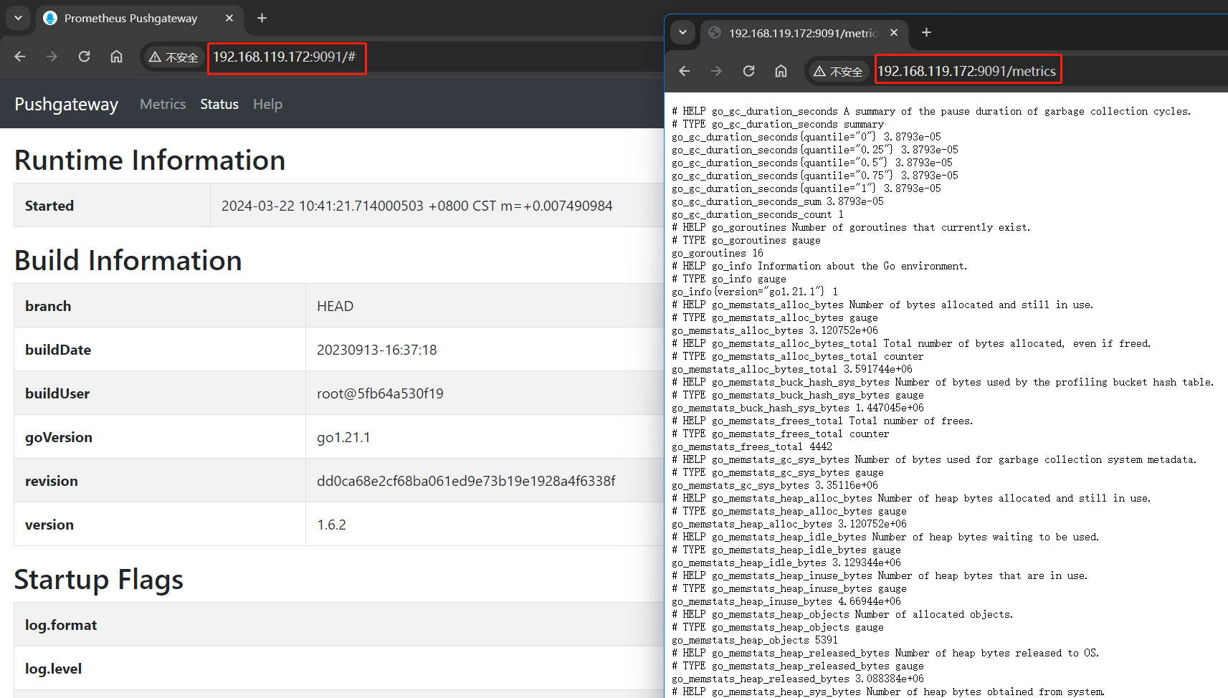Click not-secure warning badge in metrics window
Screen dimensions: 1228x698
[837, 72]
